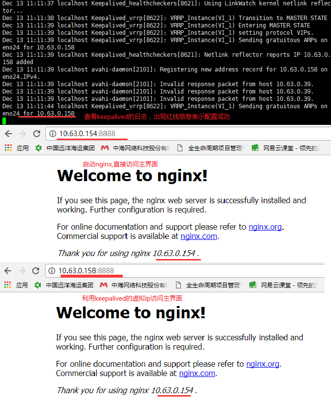Screen dimensions: 331x401
Task: Focus the 10.63.0.154:8888 address bar
Action: tap(188, 134)
